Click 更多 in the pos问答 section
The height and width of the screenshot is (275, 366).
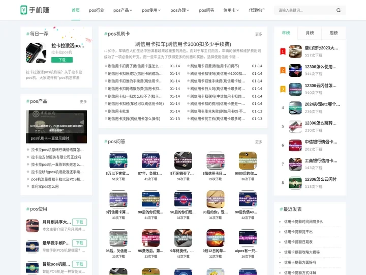259,142
